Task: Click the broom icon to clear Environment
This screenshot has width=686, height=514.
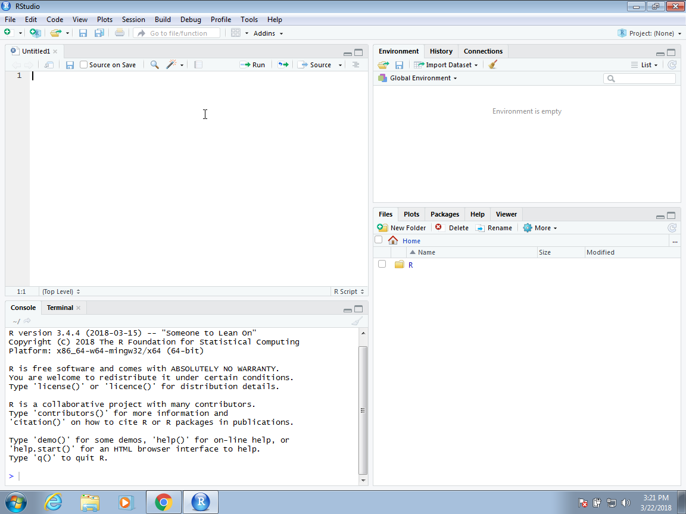Action: pos(492,65)
